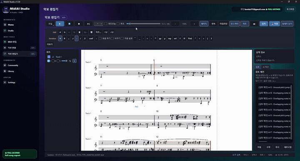Click suggestion m12 Unusual pitch jump

pyautogui.click(x=274, y=87)
